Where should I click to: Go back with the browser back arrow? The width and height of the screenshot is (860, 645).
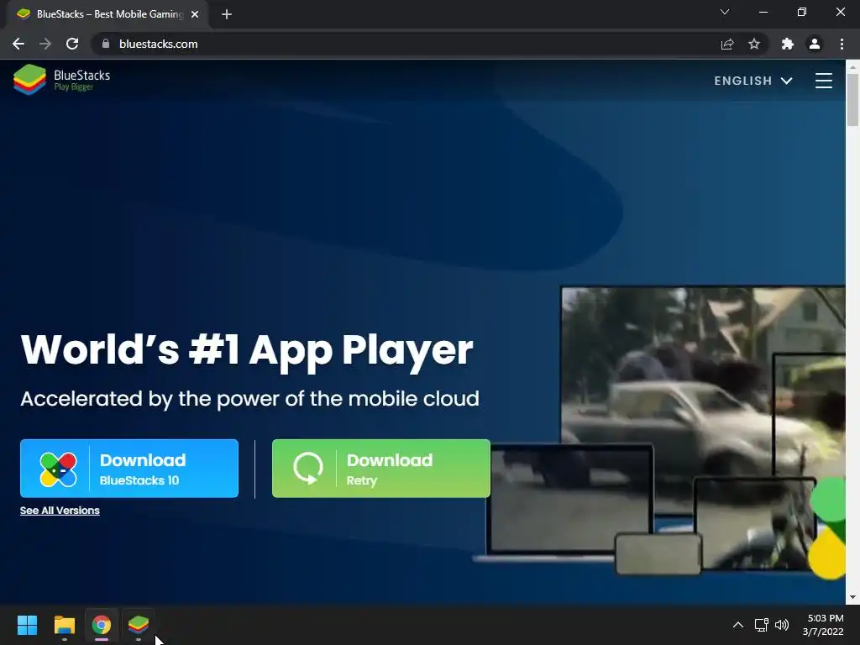(18, 44)
